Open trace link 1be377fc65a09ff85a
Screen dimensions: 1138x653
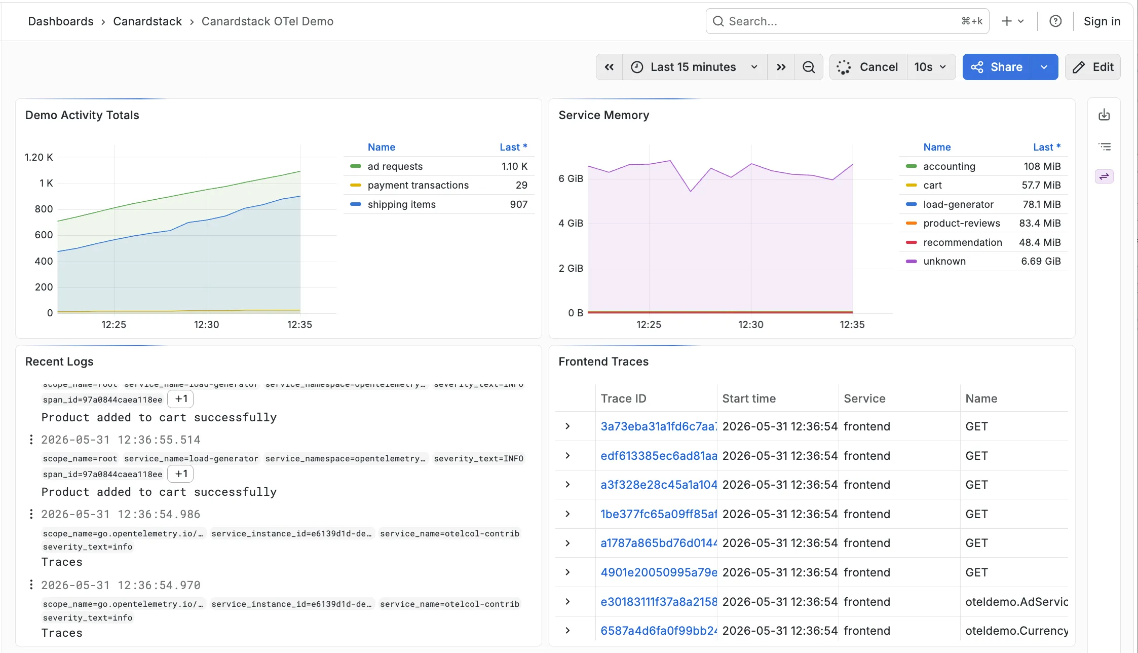[x=659, y=514]
